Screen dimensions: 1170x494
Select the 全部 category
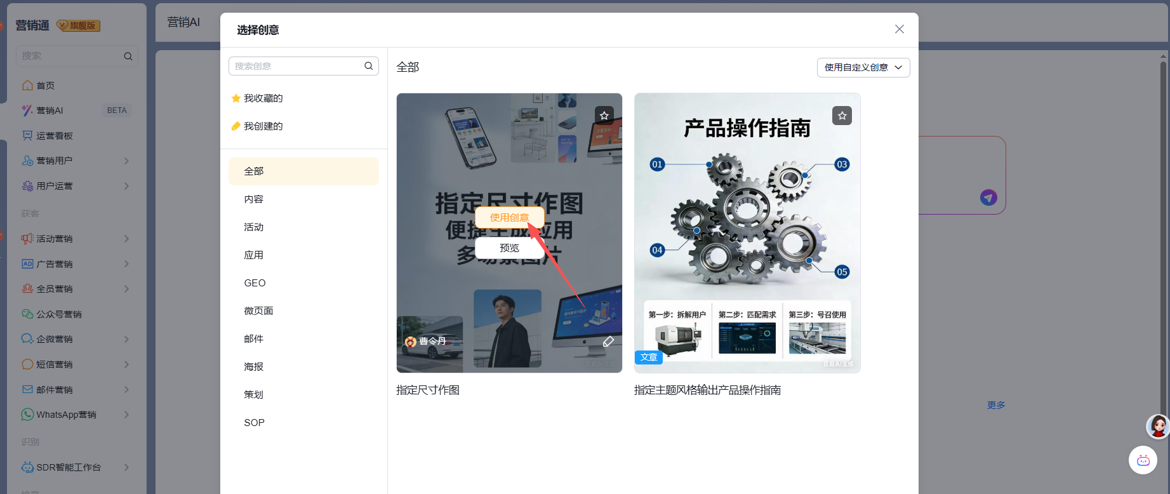[x=303, y=171]
